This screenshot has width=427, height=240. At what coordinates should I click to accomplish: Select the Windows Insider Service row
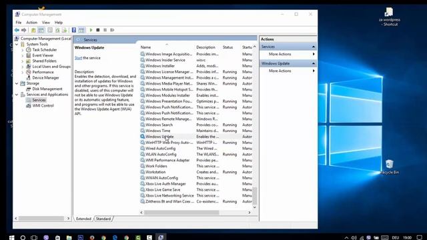click(196, 60)
